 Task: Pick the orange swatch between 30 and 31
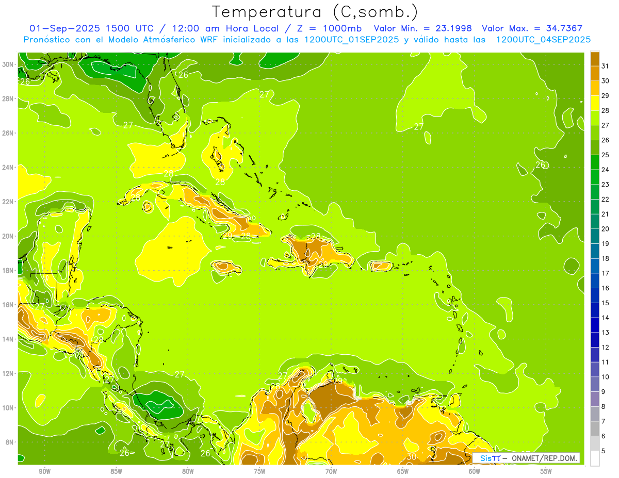point(595,73)
